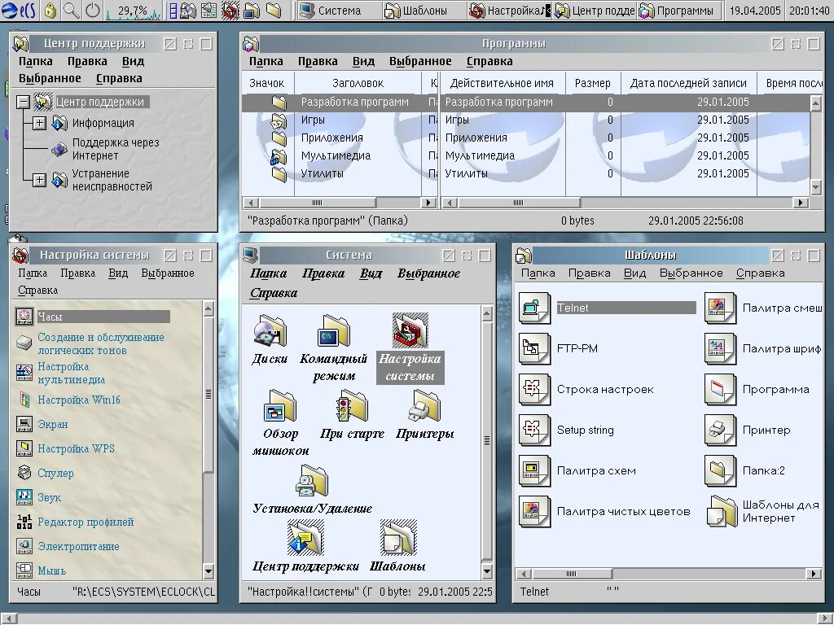Open the eCS start menu button

[20, 10]
